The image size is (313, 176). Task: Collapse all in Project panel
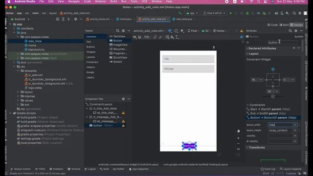[68, 19]
